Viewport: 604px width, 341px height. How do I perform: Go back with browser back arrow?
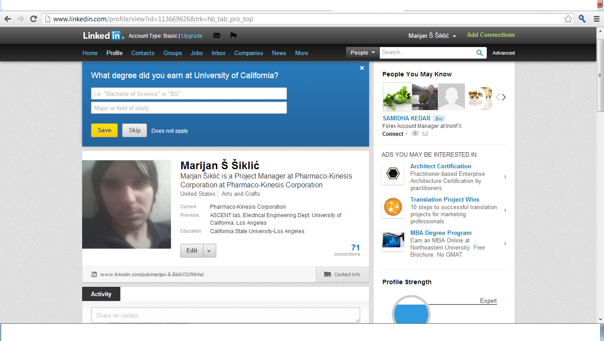point(8,19)
